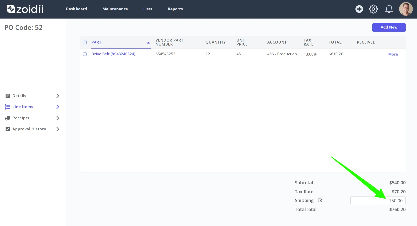417x226 pixels.
Task: Click the Line Items list icon
Action: point(8,107)
